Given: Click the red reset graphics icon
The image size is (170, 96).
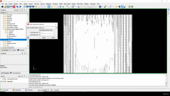Looking at the screenshot, I should (14, 7).
